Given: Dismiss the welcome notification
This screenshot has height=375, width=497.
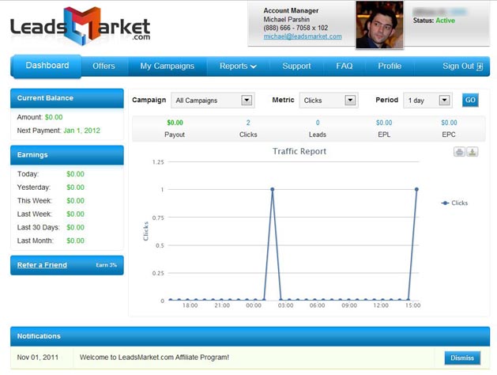Looking at the screenshot, I should (x=462, y=358).
